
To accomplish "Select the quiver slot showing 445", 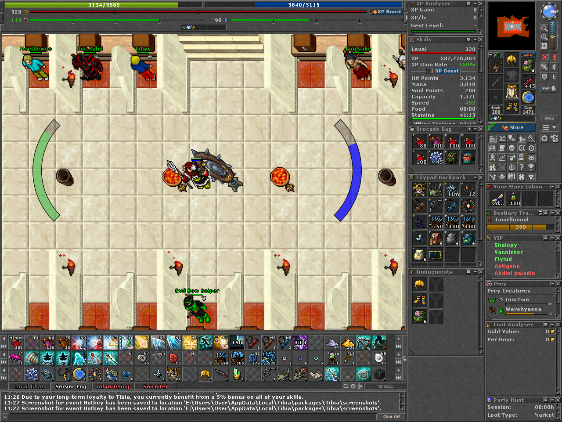I will (x=528, y=82).
